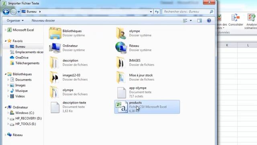
Task: Close the Importer Fichier Texte dialog
Action: pyautogui.click(x=209, y=2)
